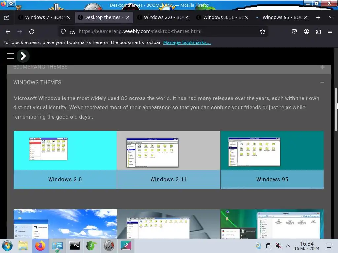The width and height of the screenshot is (338, 253).
Task: Click the Windows 2.0 cyan preview thumbnail
Action: [x=65, y=151]
